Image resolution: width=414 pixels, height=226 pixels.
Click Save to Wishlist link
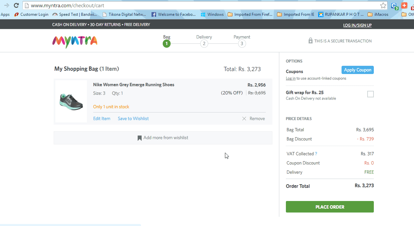point(133,118)
